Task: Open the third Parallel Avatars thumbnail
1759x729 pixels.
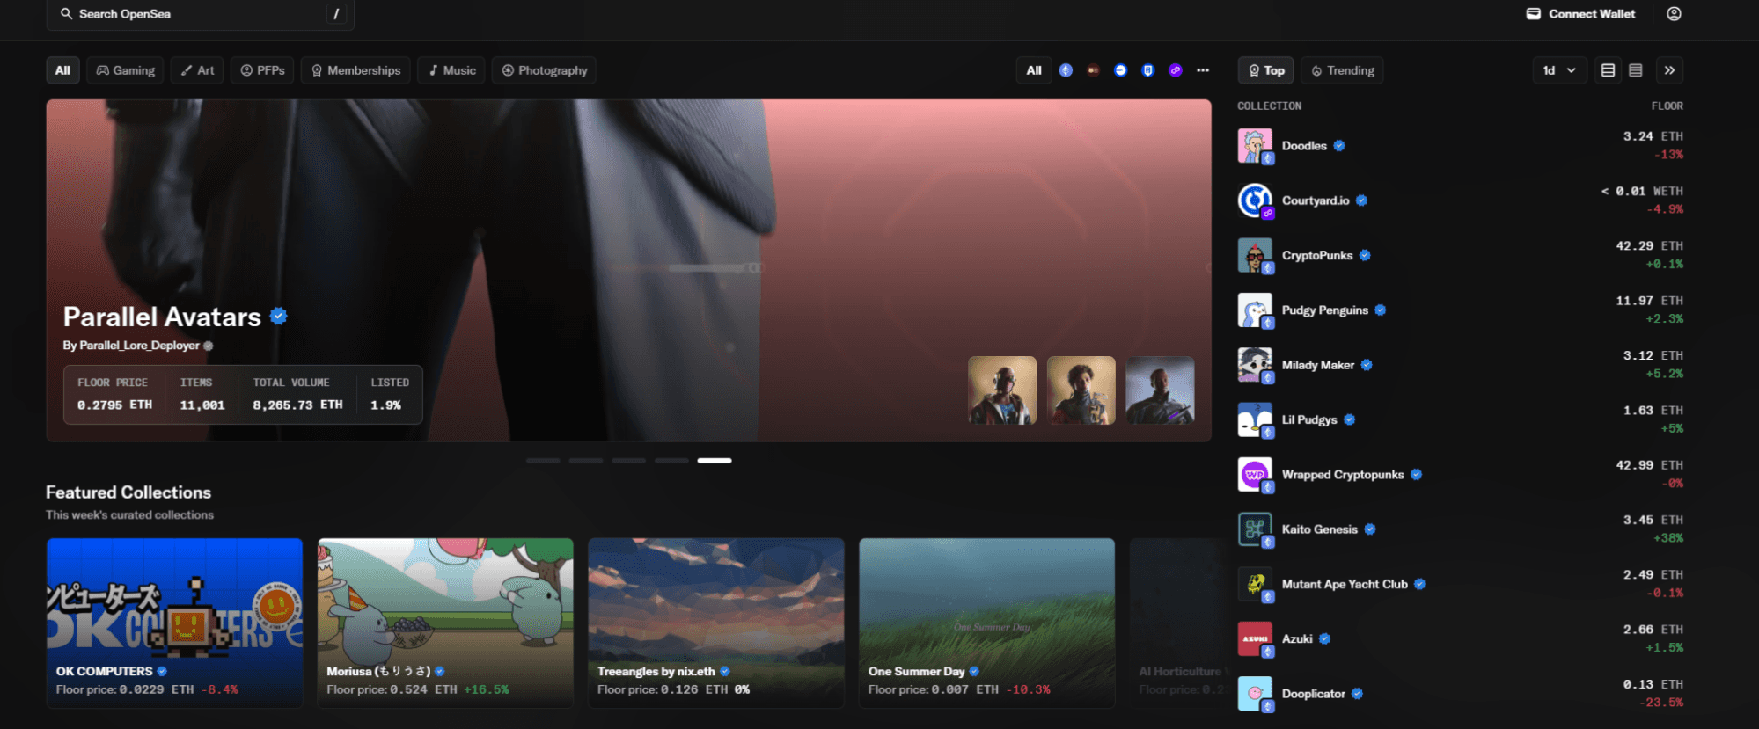Action: 1160,390
